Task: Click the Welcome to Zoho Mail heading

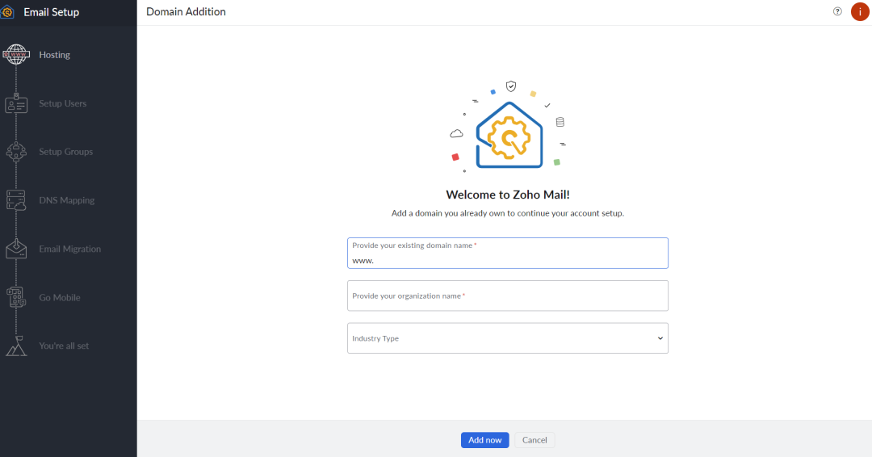Action: 508,195
